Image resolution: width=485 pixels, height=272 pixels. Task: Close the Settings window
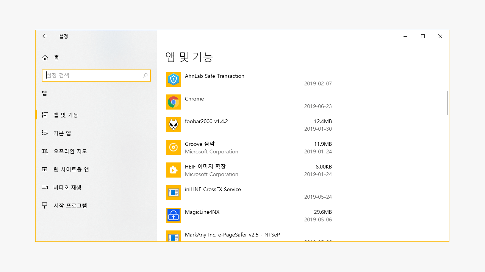(x=440, y=36)
